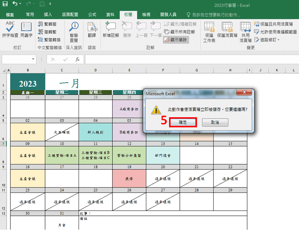Toggle the 顯示筆跡 show ink option
The width and height of the screenshot is (299, 230).
(x=176, y=39)
